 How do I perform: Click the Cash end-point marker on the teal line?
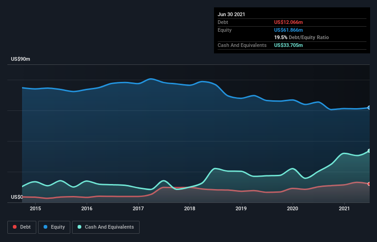click(369, 151)
